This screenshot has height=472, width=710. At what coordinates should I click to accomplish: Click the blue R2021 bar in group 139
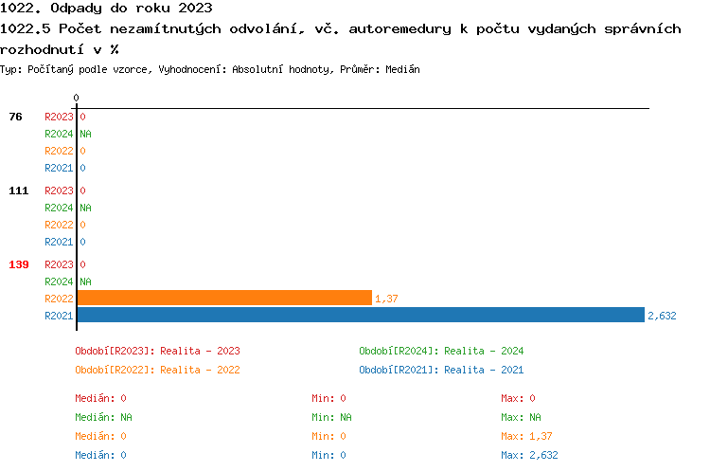tap(360, 316)
